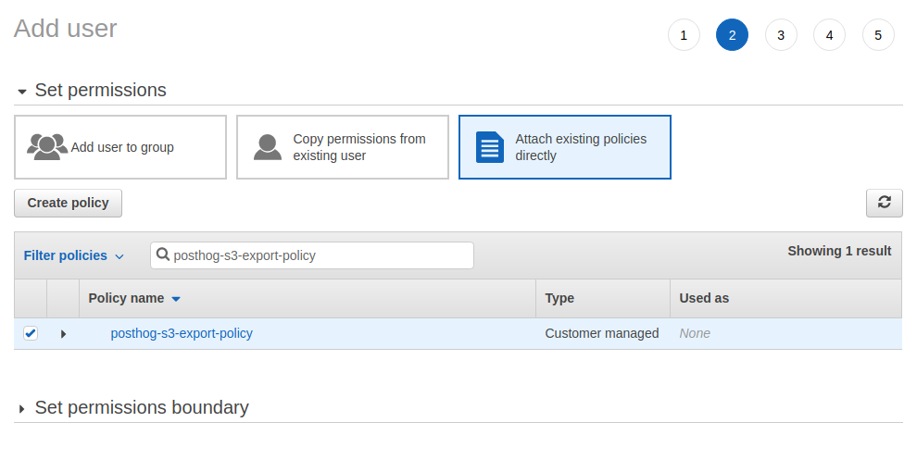Jump to wizard step 3
The width and height of the screenshot is (917, 472).
click(781, 35)
